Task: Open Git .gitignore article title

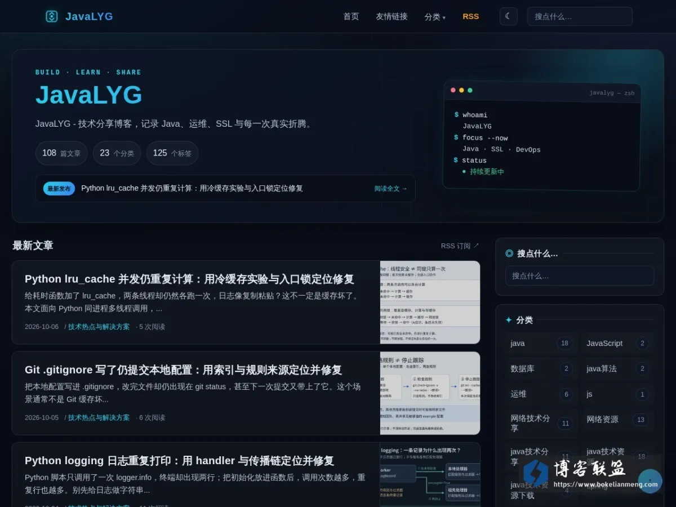Action: (x=183, y=370)
